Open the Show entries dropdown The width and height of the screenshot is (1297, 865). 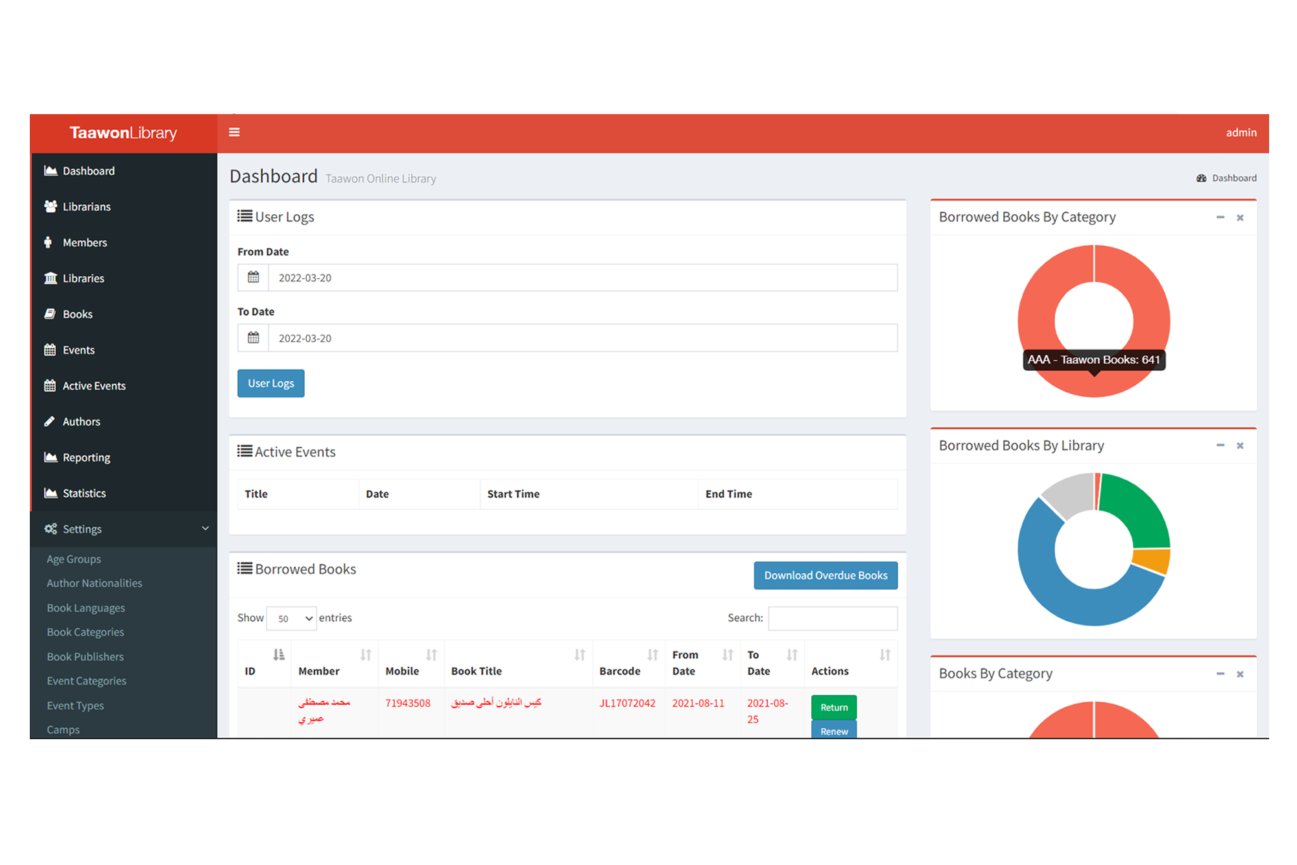[291, 618]
